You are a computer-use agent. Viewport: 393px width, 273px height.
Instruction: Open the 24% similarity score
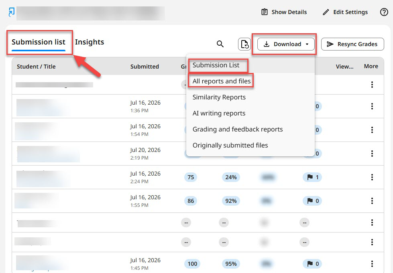pos(231,177)
